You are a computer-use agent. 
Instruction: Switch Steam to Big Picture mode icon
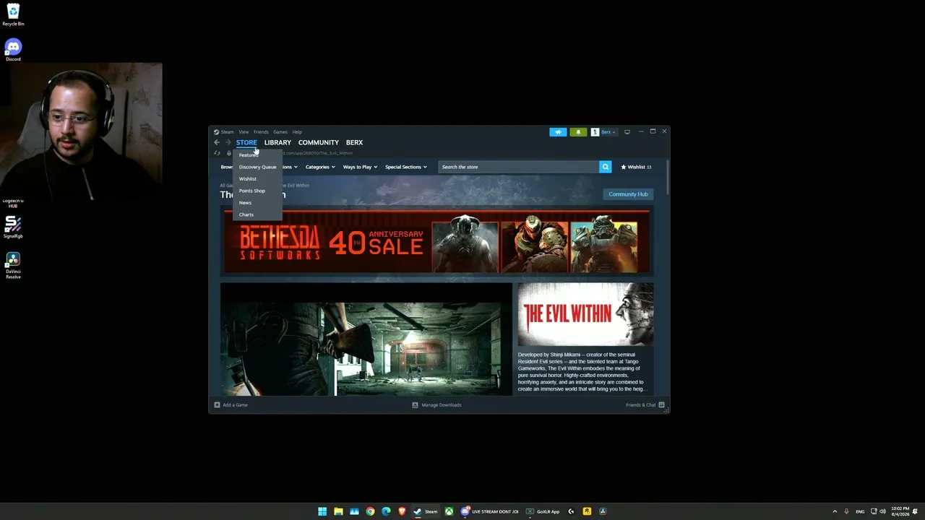tap(627, 132)
